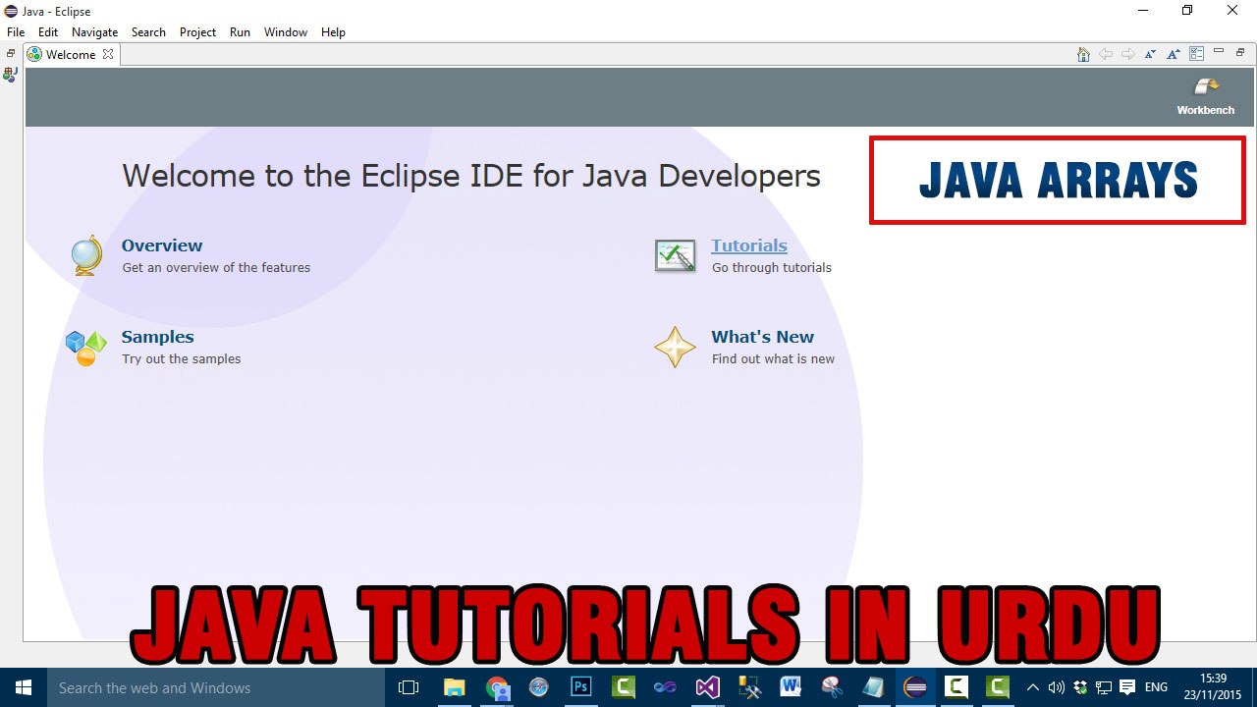
Task: Open the File menu
Action: click(16, 32)
